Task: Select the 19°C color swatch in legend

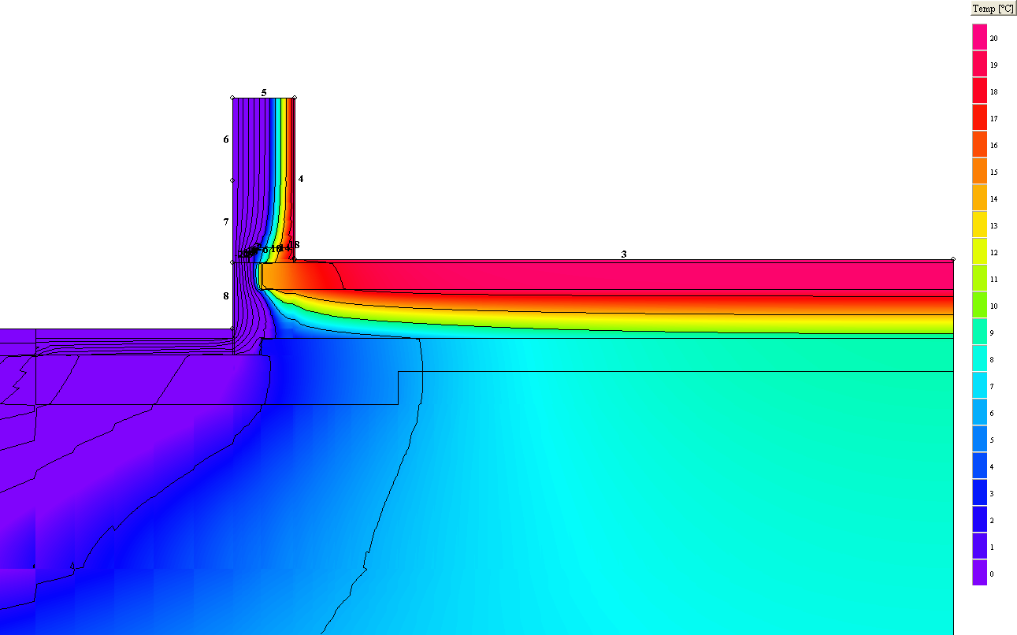Action: (979, 64)
